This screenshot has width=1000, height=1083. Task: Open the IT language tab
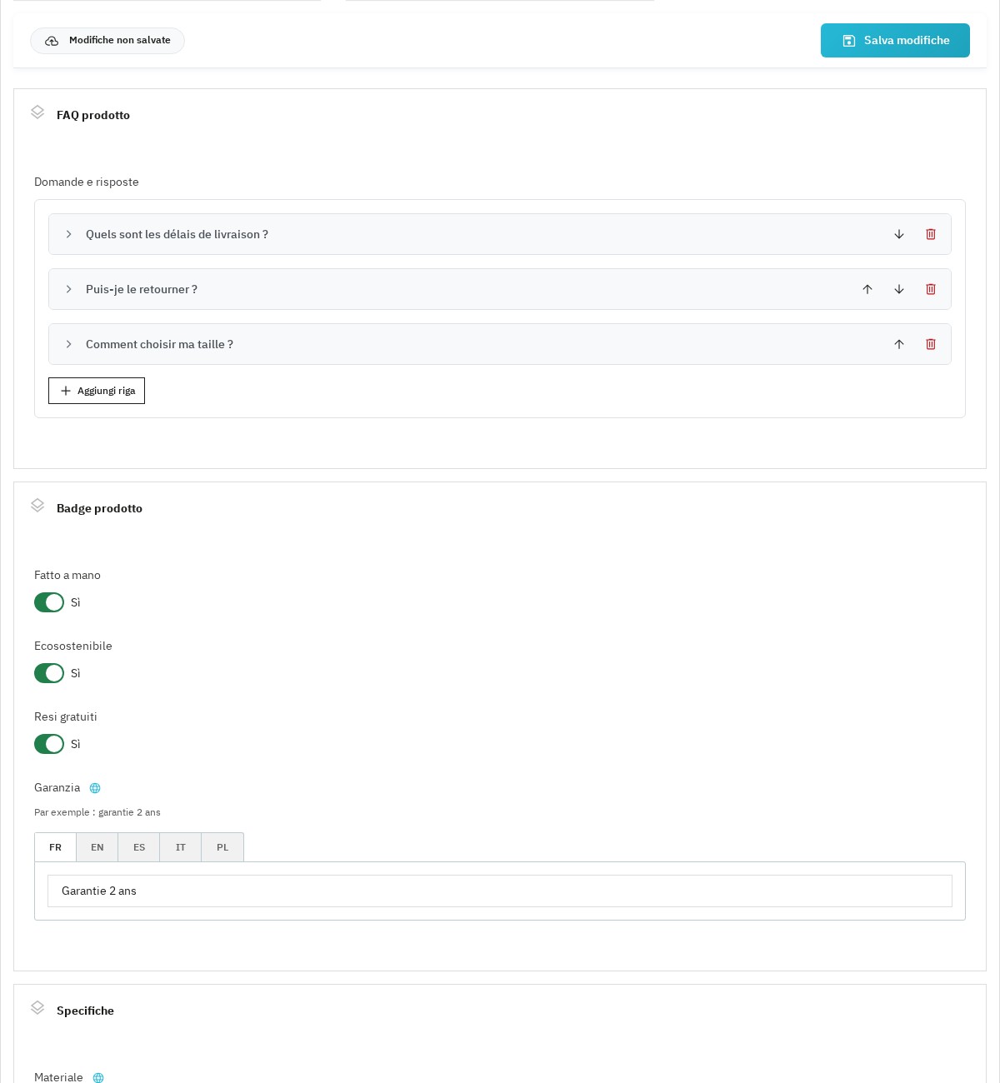click(x=181, y=847)
